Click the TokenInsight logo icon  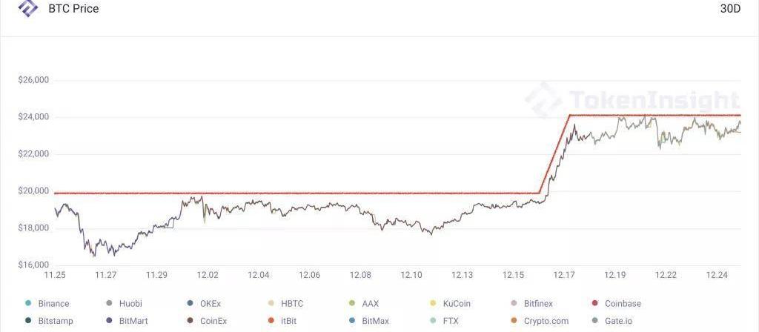point(28,8)
